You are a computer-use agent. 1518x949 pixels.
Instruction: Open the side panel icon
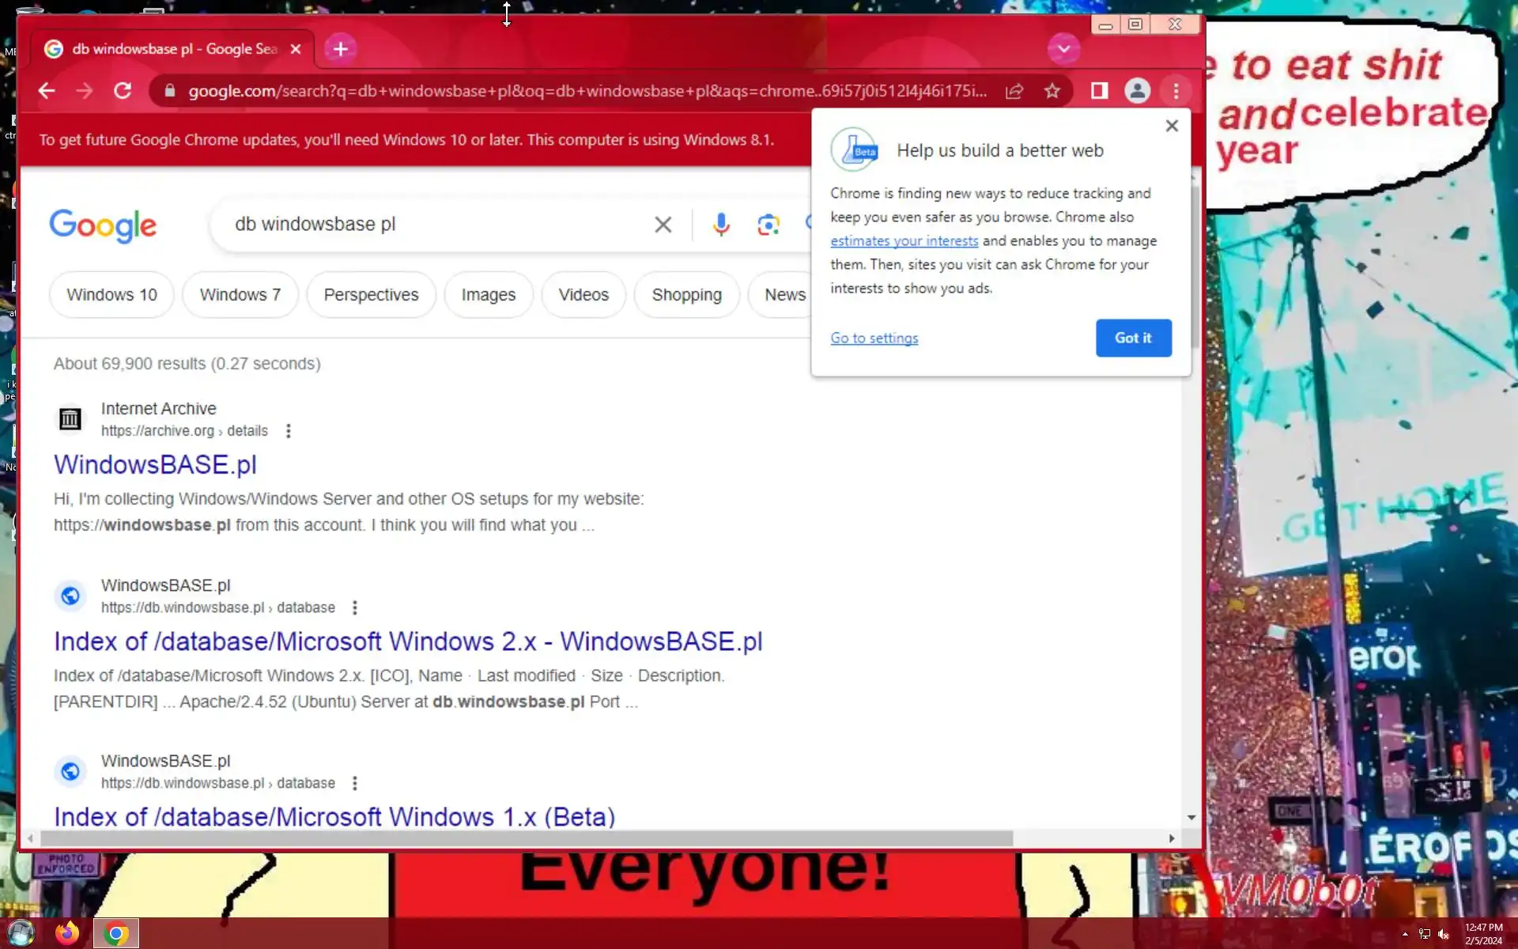[1099, 91]
